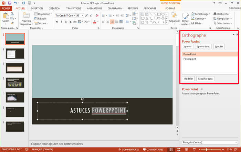Select the Powerpoint lowercase suggestion
The image size is (241, 152).
pos(210,59)
